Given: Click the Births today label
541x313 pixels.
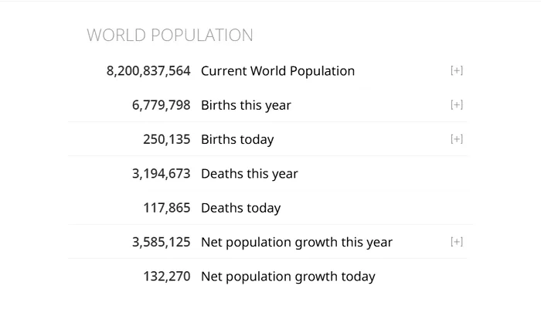Looking at the screenshot, I should (237, 139).
